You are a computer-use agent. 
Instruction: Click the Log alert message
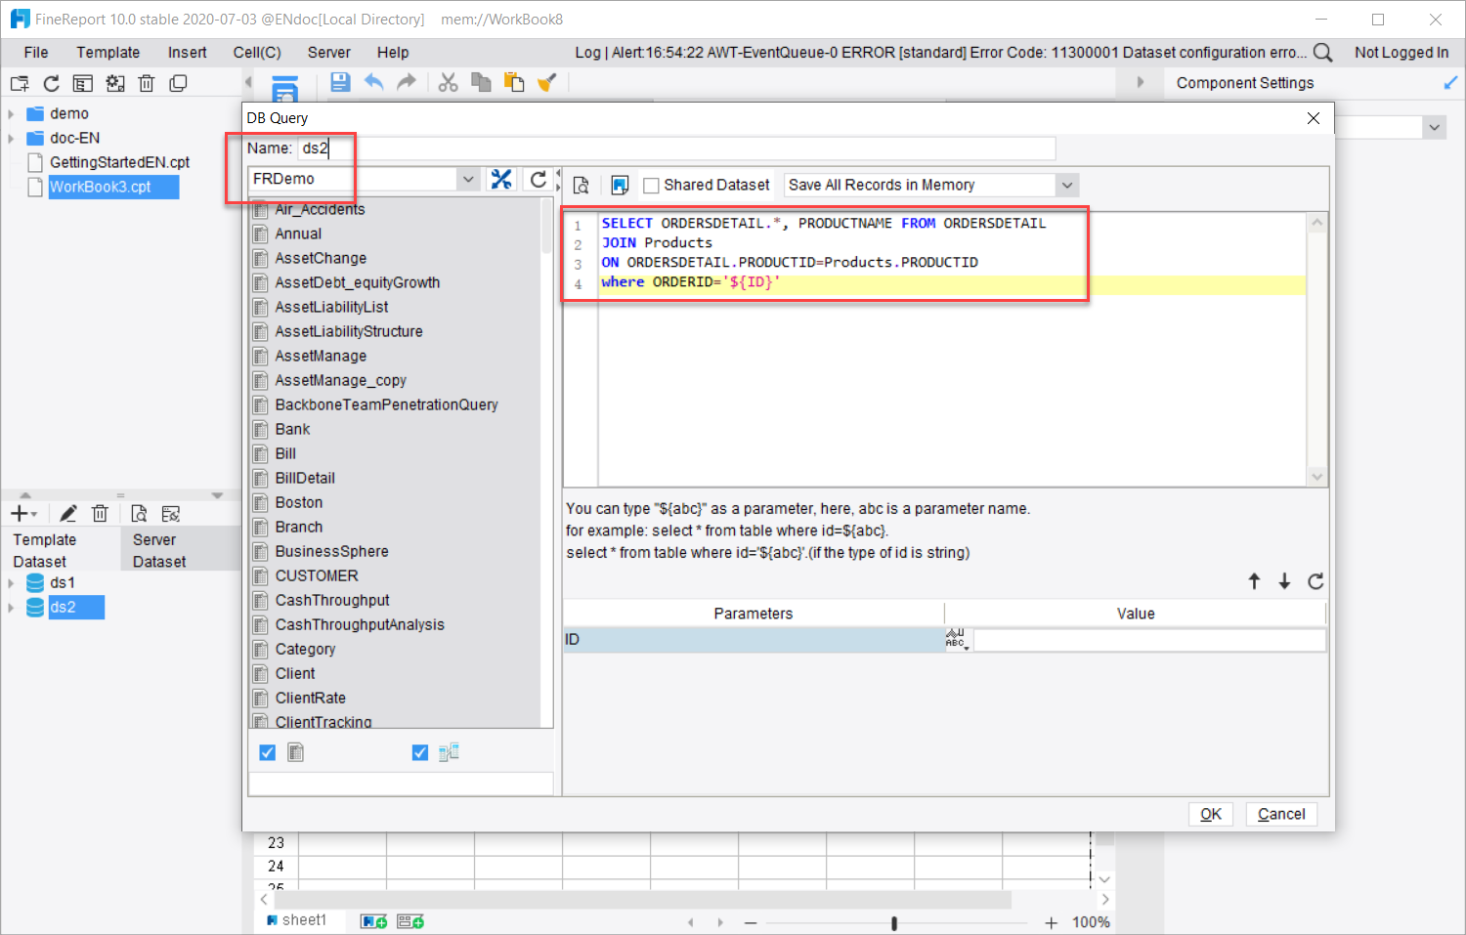[941, 52]
